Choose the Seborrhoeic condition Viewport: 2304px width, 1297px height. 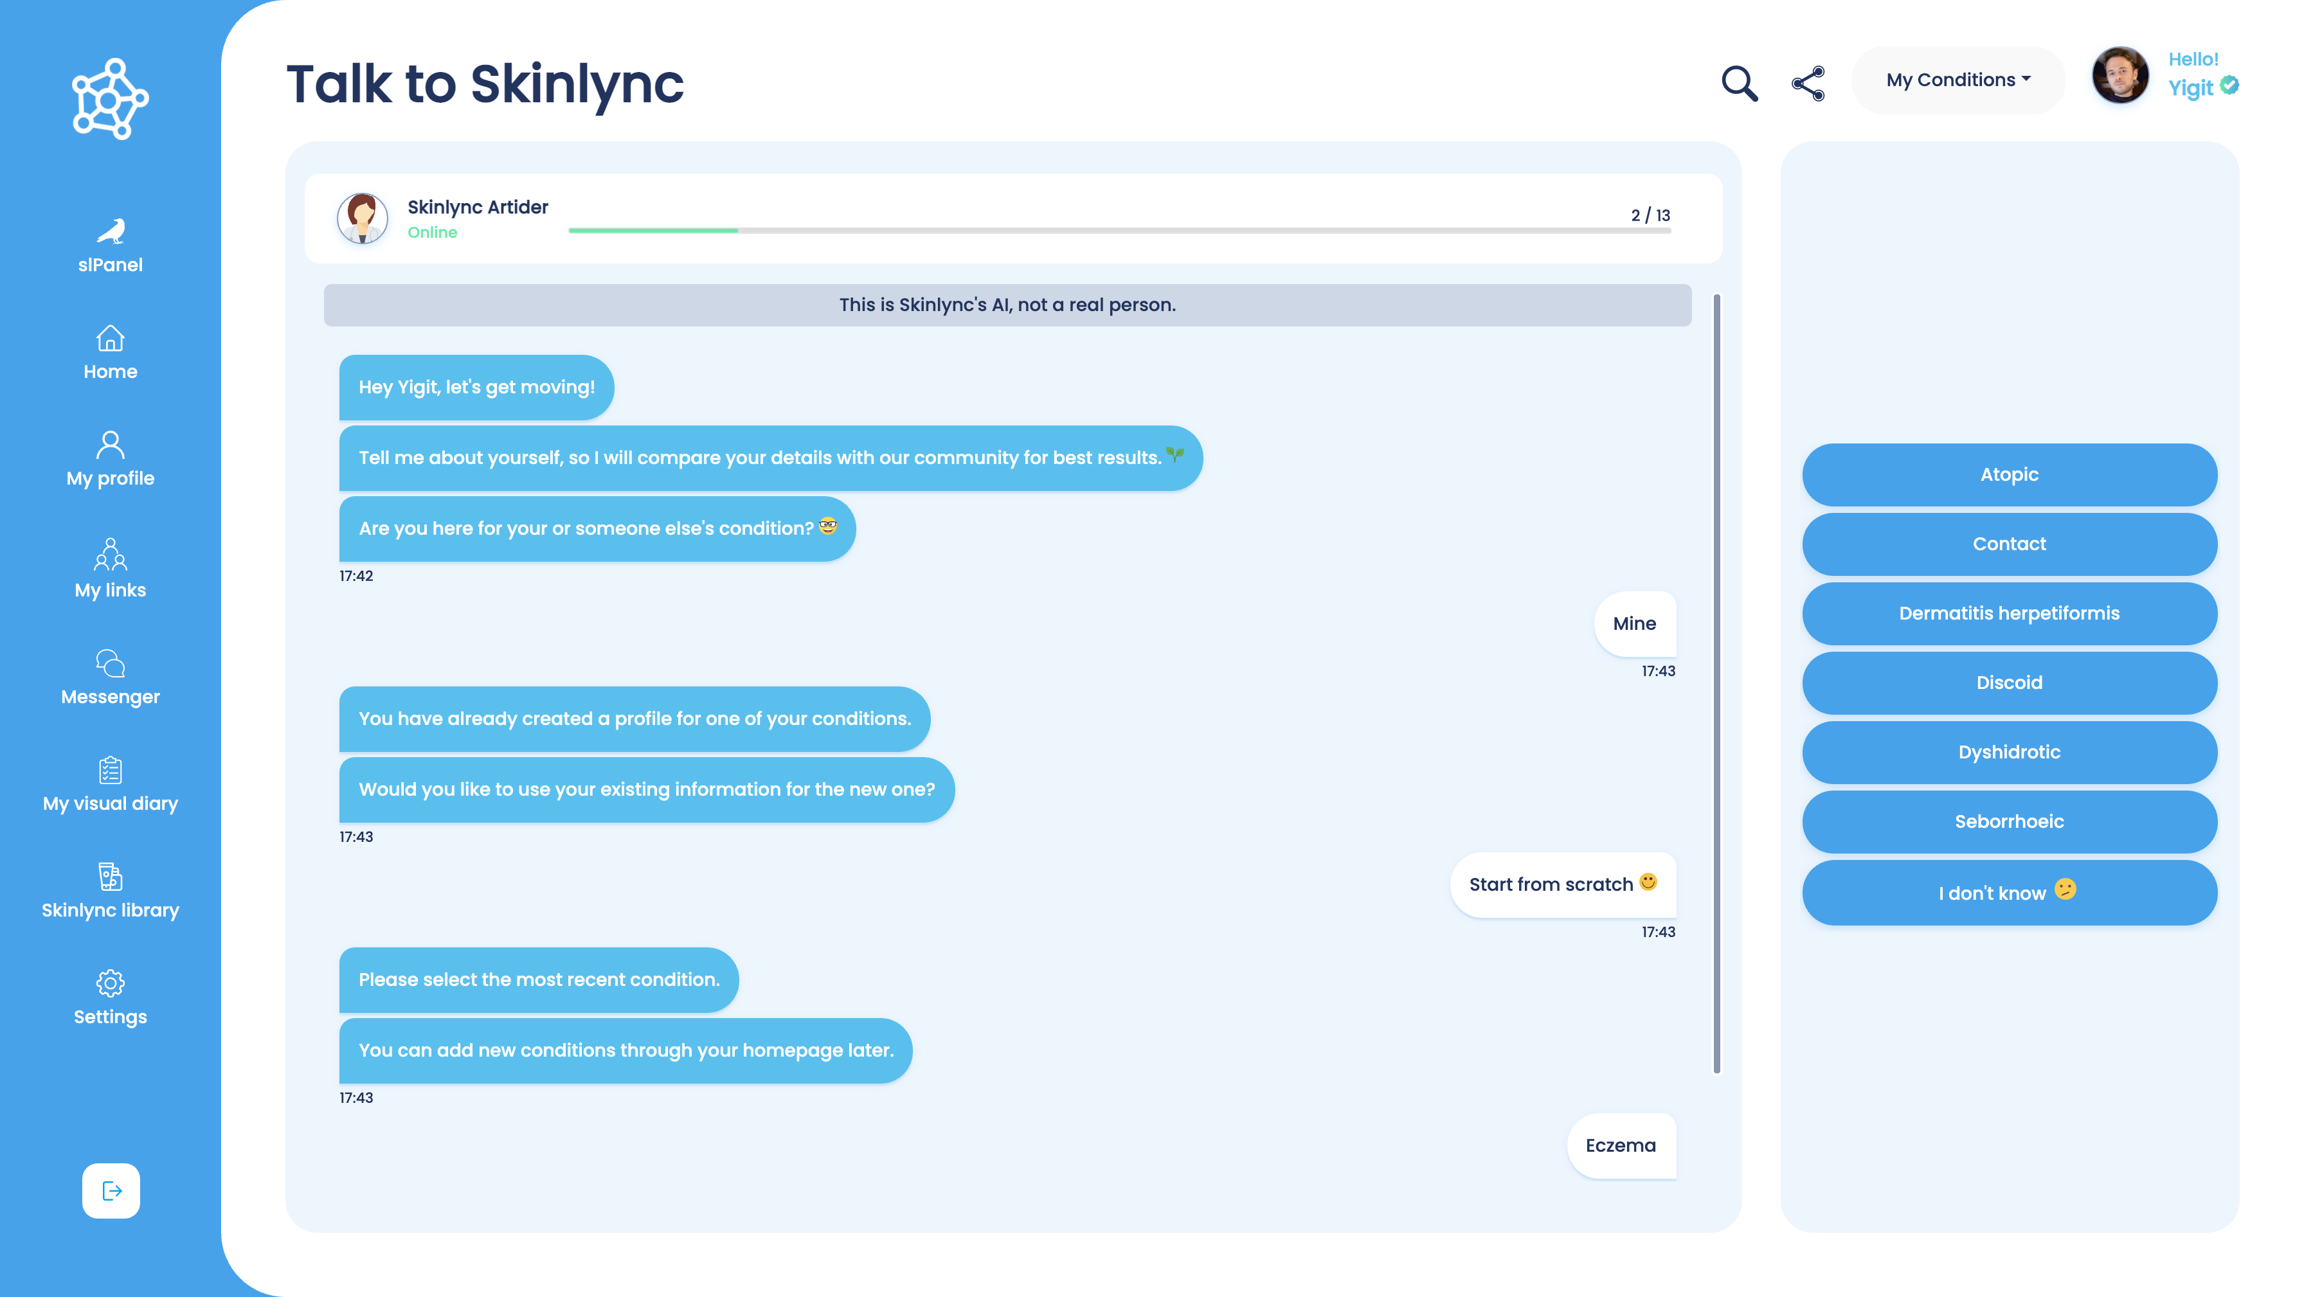pyautogui.click(x=2009, y=822)
